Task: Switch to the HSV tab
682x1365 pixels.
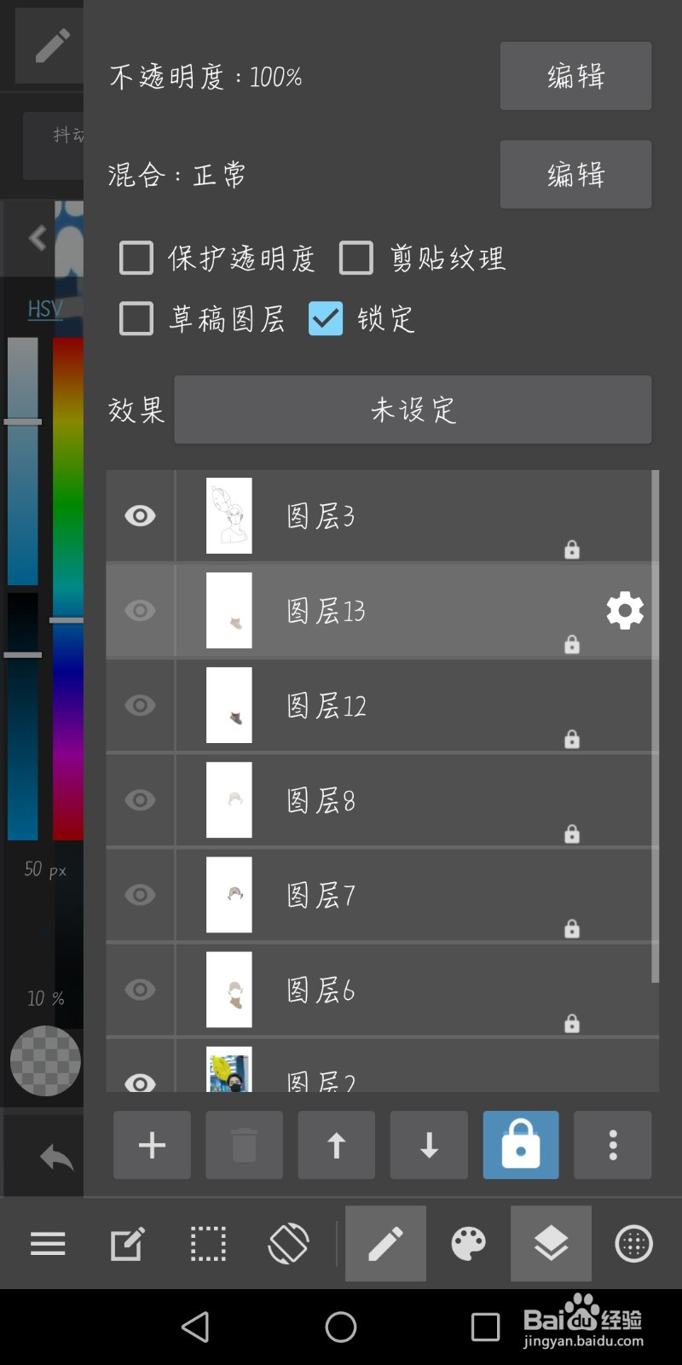Action: point(44,308)
